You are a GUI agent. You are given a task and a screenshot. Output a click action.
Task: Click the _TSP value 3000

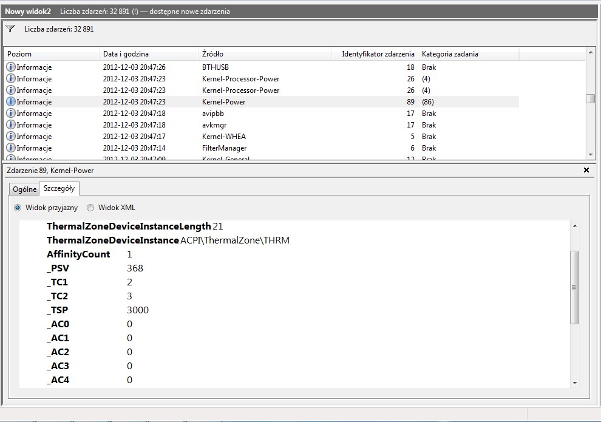138,310
